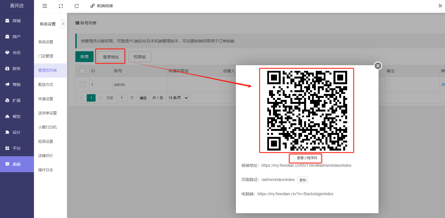Screen dimensions: 445x218
Task: Open 操作日志 submenu item
Action: 50,170
